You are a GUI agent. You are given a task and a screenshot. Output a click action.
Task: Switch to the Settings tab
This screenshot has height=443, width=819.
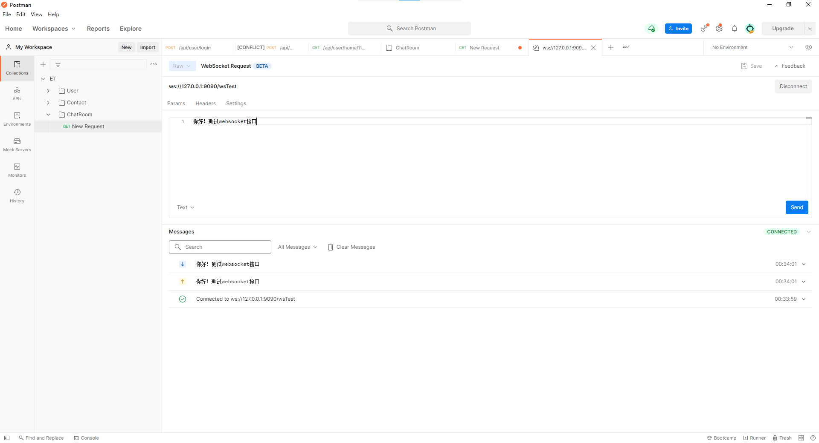236,104
